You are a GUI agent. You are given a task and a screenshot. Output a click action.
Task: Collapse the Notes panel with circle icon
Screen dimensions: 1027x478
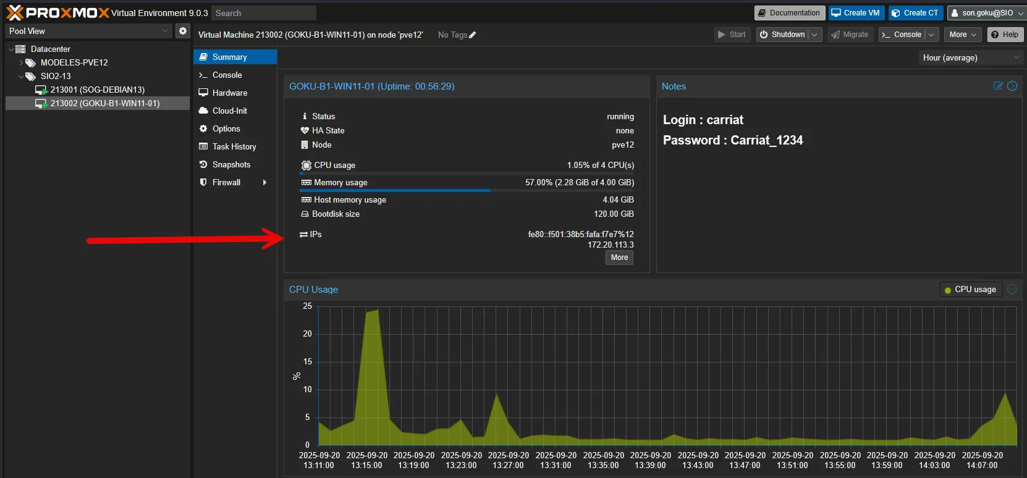(x=1012, y=86)
